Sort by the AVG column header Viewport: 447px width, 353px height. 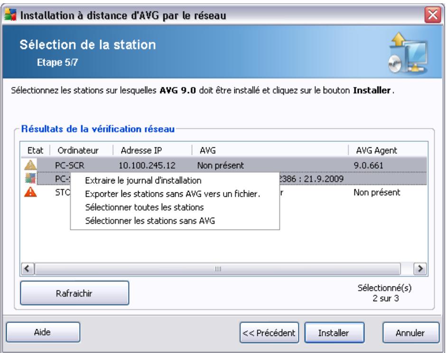270,150
